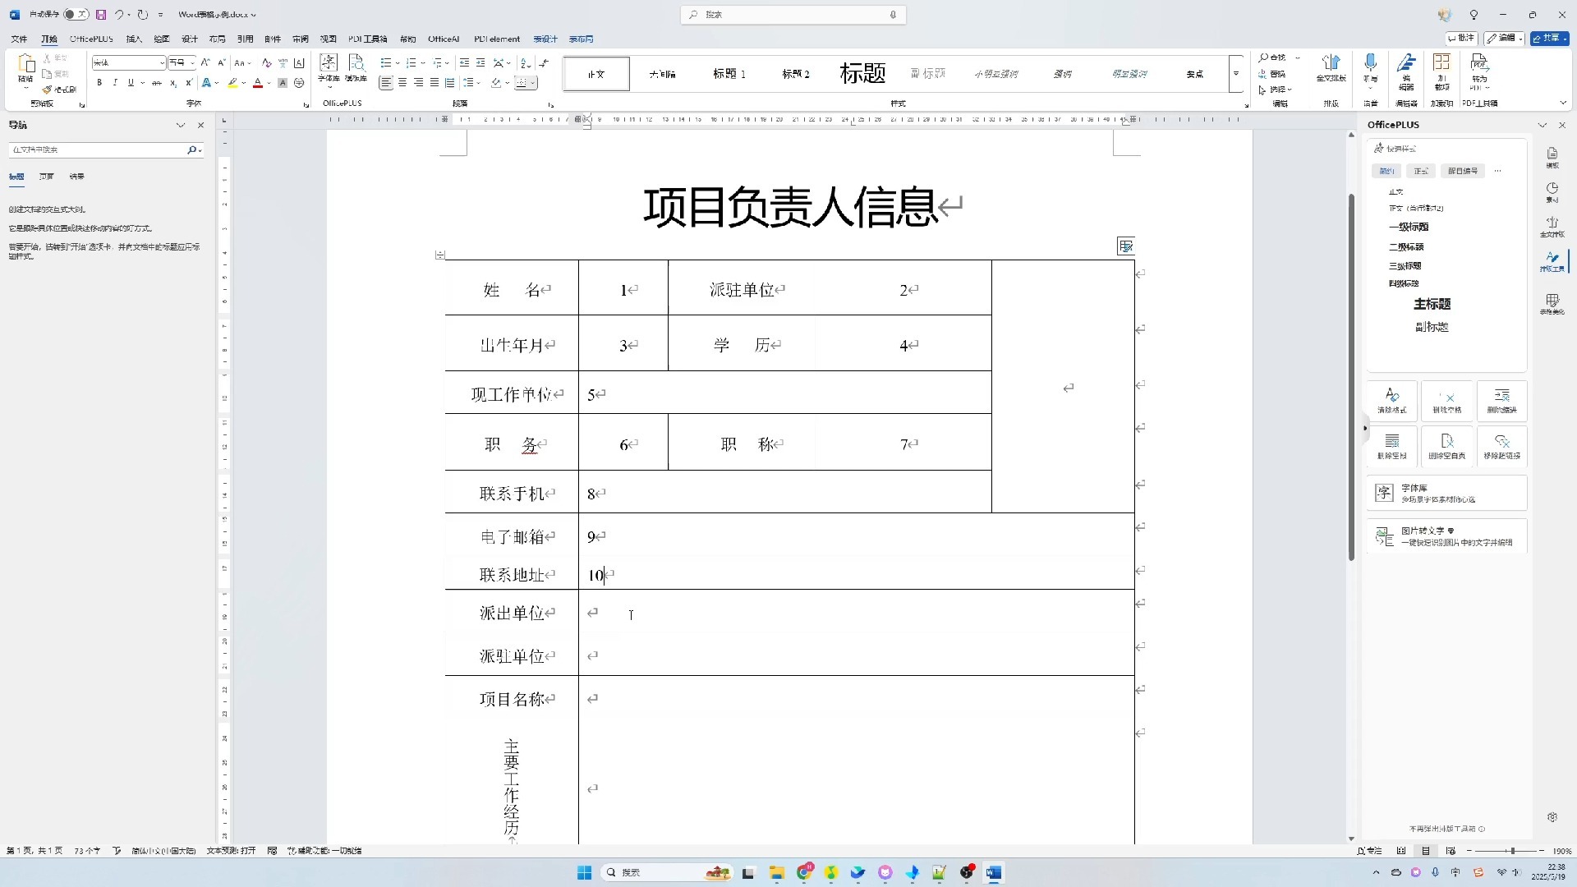1577x887 pixels.
Task: Pick a font color from the color swatch
Action: (258, 82)
